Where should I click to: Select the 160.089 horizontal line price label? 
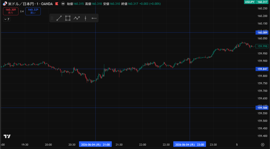(262, 32)
